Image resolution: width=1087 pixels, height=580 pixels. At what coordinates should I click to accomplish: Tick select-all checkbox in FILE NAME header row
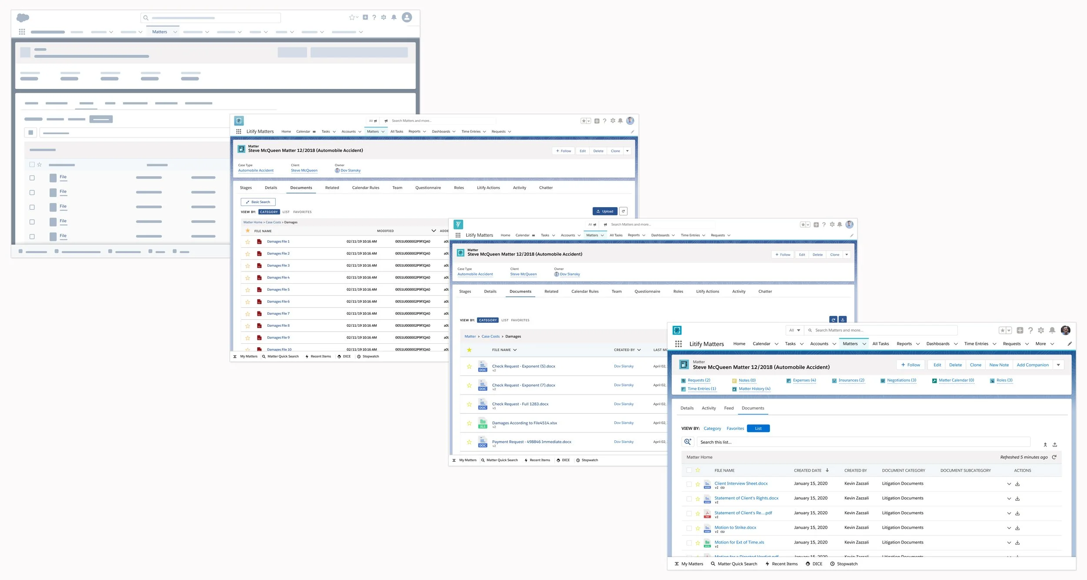(x=689, y=470)
